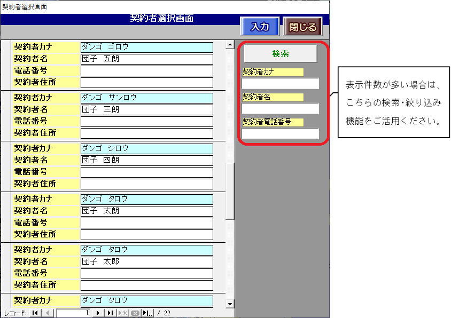This screenshot has width=451, height=318.
Task: Jump to last record in navigator
Action: pos(110,313)
